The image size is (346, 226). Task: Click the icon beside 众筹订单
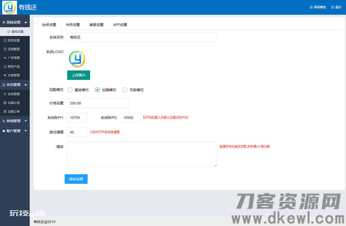tap(5, 112)
